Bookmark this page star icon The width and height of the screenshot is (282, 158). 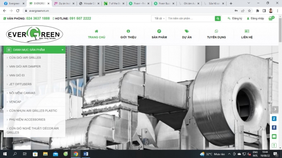249,11
